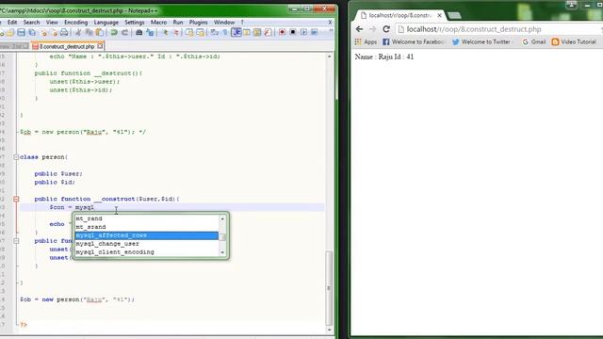
Task: Go back in Chrome browser
Action: click(359, 29)
